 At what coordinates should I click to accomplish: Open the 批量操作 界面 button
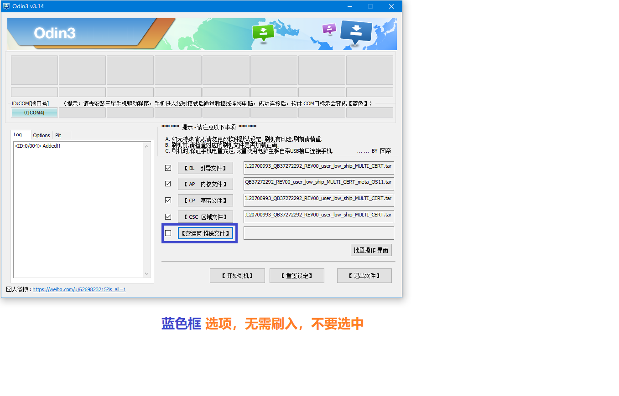[x=371, y=250]
